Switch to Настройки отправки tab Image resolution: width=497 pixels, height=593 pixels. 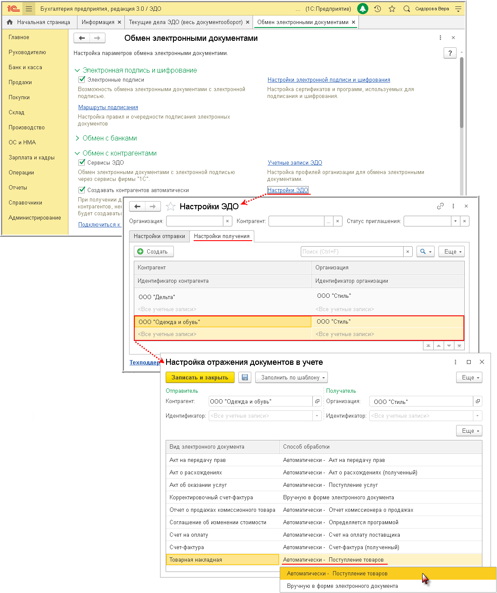point(159,236)
